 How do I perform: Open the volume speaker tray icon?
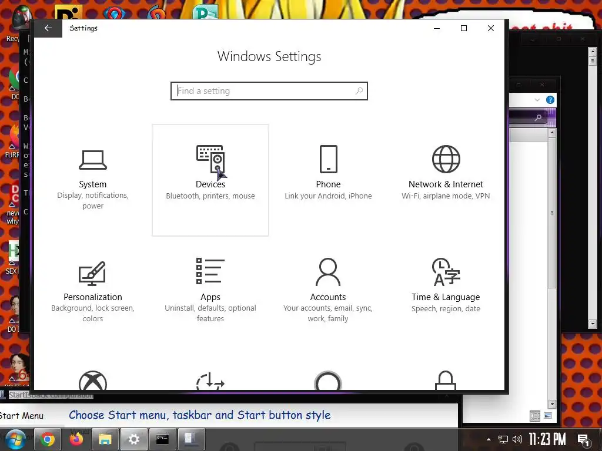pos(517,439)
